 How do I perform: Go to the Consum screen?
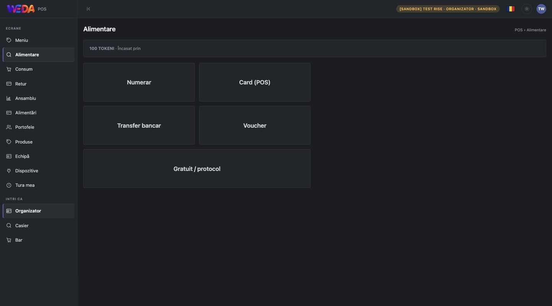pos(38,69)
